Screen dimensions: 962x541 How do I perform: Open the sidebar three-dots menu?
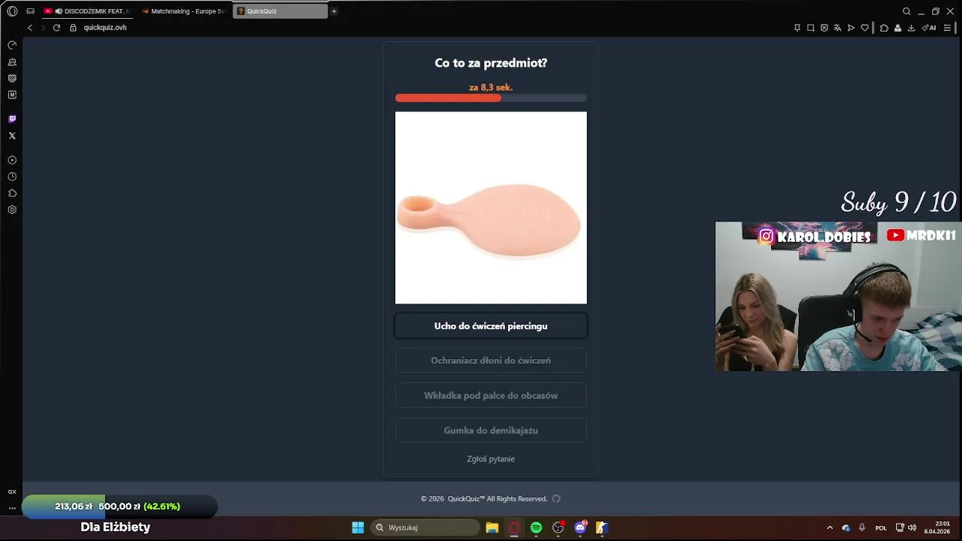coord(12,508)
